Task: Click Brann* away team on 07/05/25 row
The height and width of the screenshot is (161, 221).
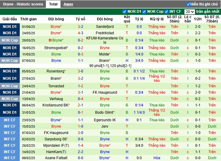Action: point(105,61)
